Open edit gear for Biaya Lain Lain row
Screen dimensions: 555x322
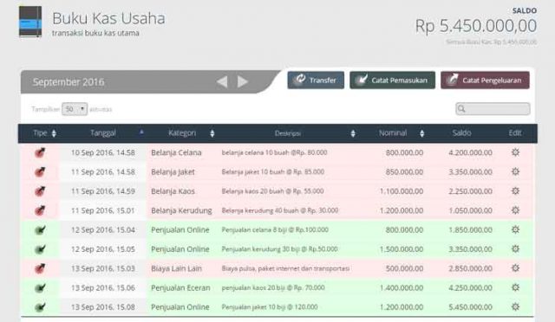[x=515, y=268]
